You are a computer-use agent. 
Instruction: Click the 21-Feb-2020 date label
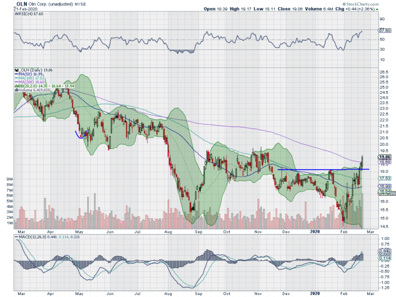click(x=25, y=9)
